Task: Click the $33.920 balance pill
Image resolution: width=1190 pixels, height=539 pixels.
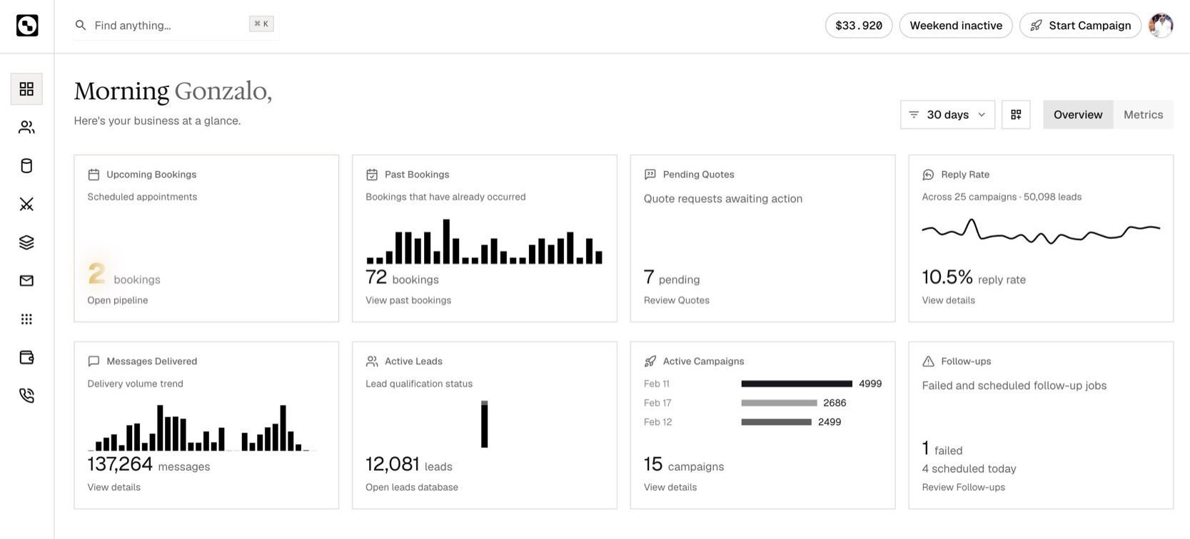Action: click(859, 26)
